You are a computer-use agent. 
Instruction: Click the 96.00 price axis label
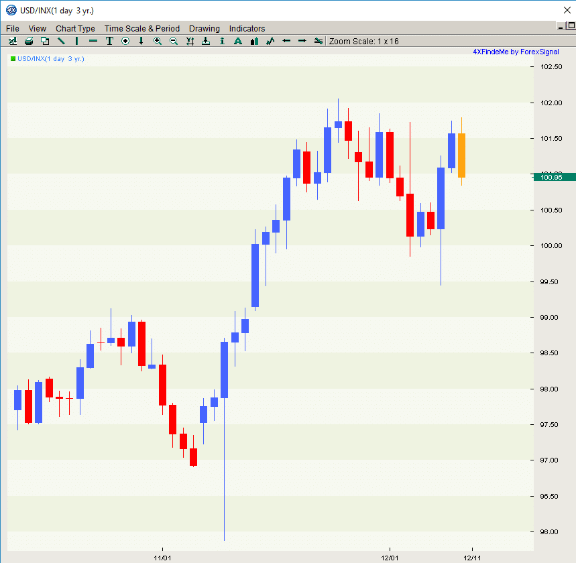point(549,531)
